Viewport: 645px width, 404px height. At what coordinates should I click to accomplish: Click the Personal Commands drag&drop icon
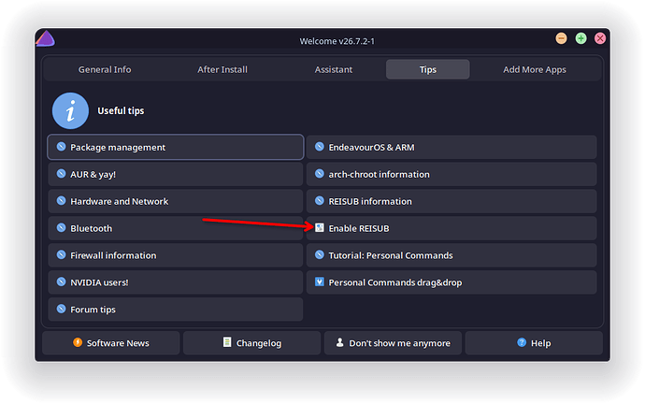[x=320, y=281]
